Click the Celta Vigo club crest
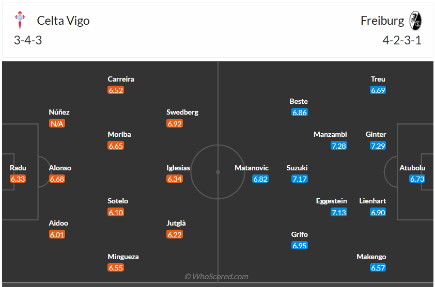The height and width of the screenshot is (287, 435). (20, 21)
